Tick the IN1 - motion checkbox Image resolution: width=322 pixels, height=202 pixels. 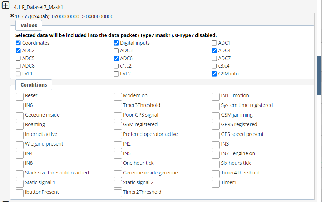pyautogui.click(x=216, y=97)
